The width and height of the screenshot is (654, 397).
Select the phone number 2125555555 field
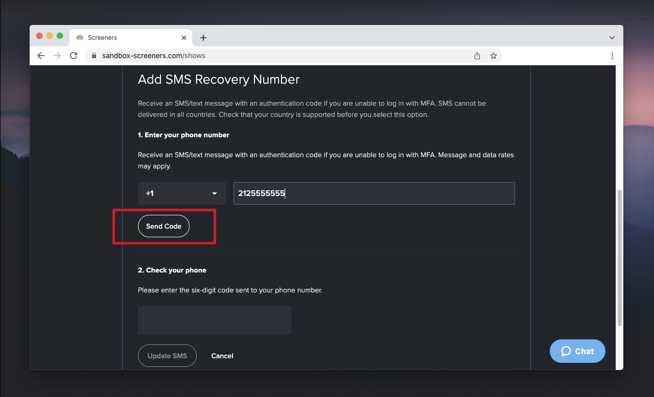pyautogui.click(x=373, y=193)
